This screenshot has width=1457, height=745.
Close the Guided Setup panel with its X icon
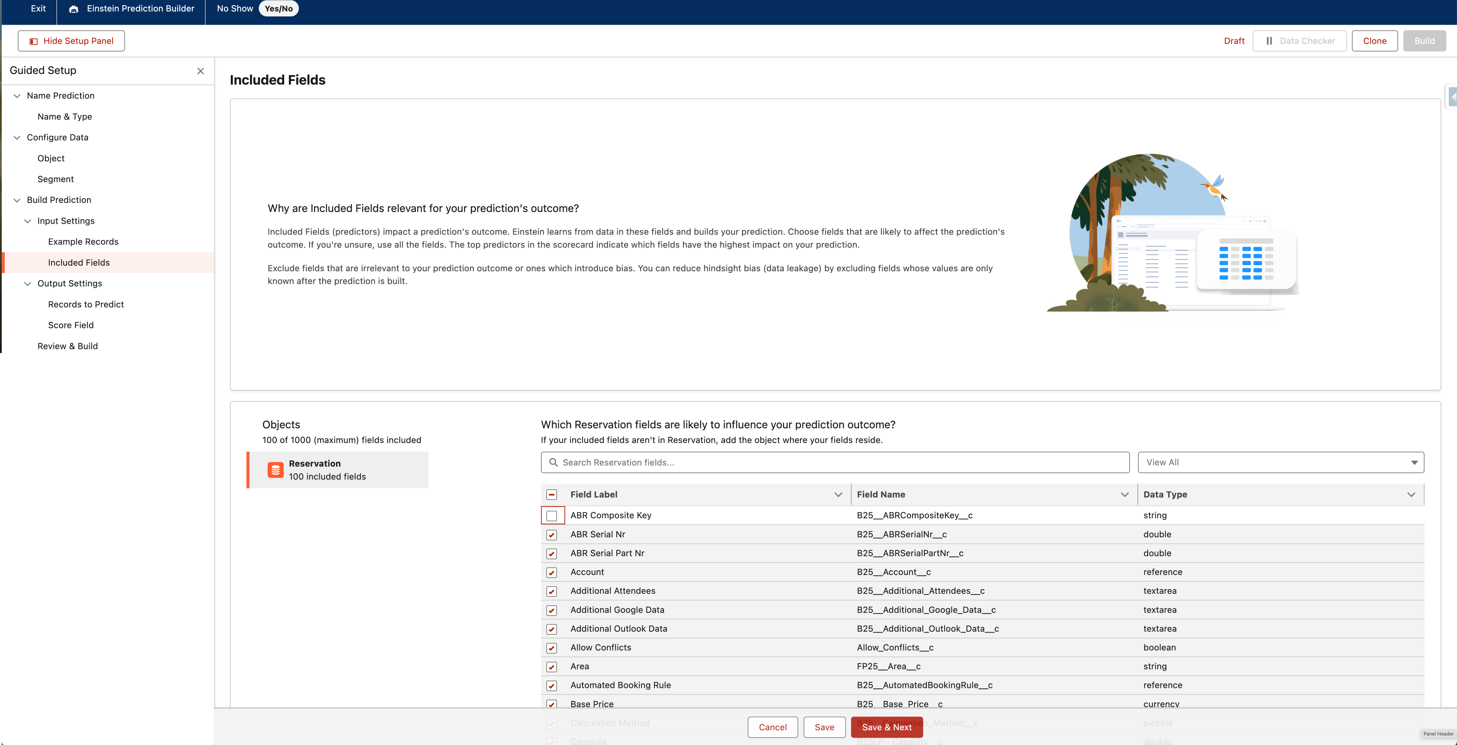coord(201,71)
